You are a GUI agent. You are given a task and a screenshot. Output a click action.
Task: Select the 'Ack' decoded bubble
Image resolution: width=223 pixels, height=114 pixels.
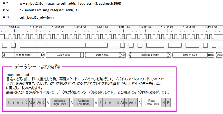123,55
